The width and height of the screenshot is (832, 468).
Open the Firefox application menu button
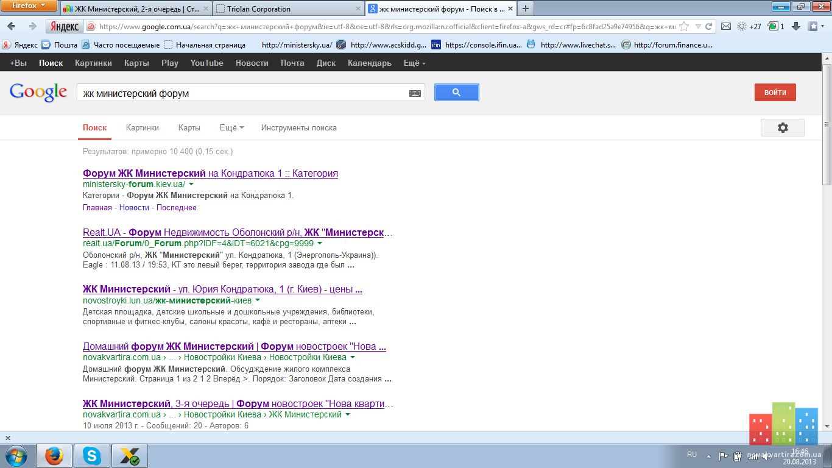coord(29,5)
